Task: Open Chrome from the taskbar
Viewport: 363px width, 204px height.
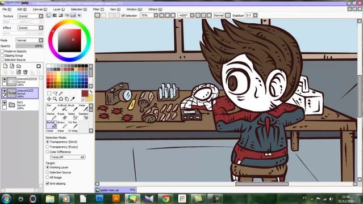Action: pyautogui.click(x=165, y=198)
